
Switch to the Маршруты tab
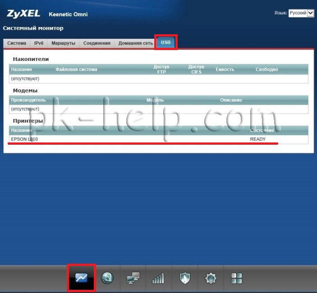(63, 43)
